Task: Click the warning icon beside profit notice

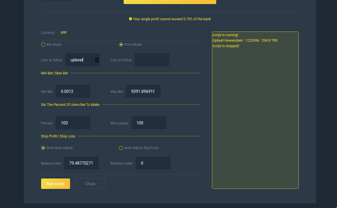Action: (x=130, y=19)
